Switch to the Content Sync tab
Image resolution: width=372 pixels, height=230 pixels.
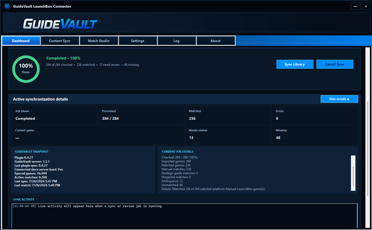tap(60, 41)
